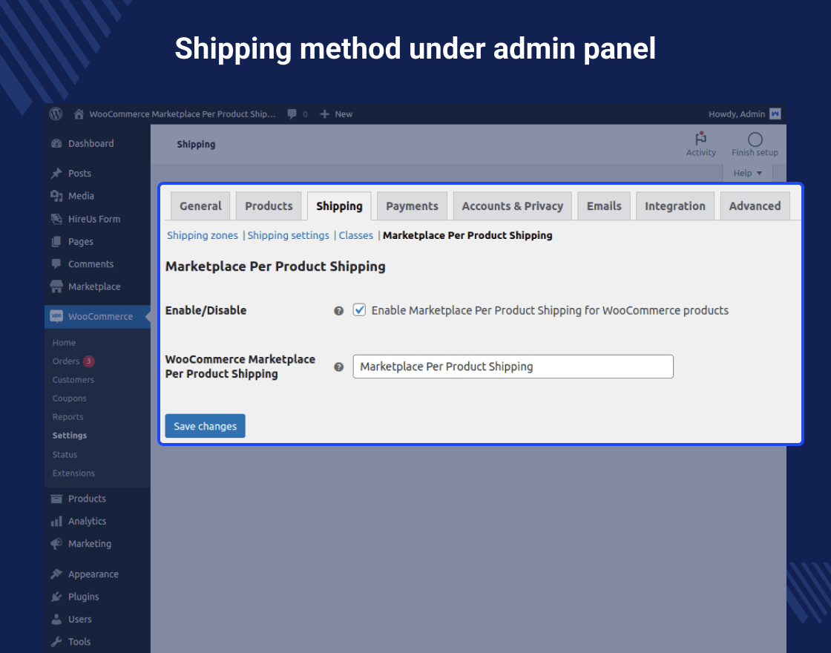
Task: Click the Pages icon in sidebar
Action: click(56, 242)
